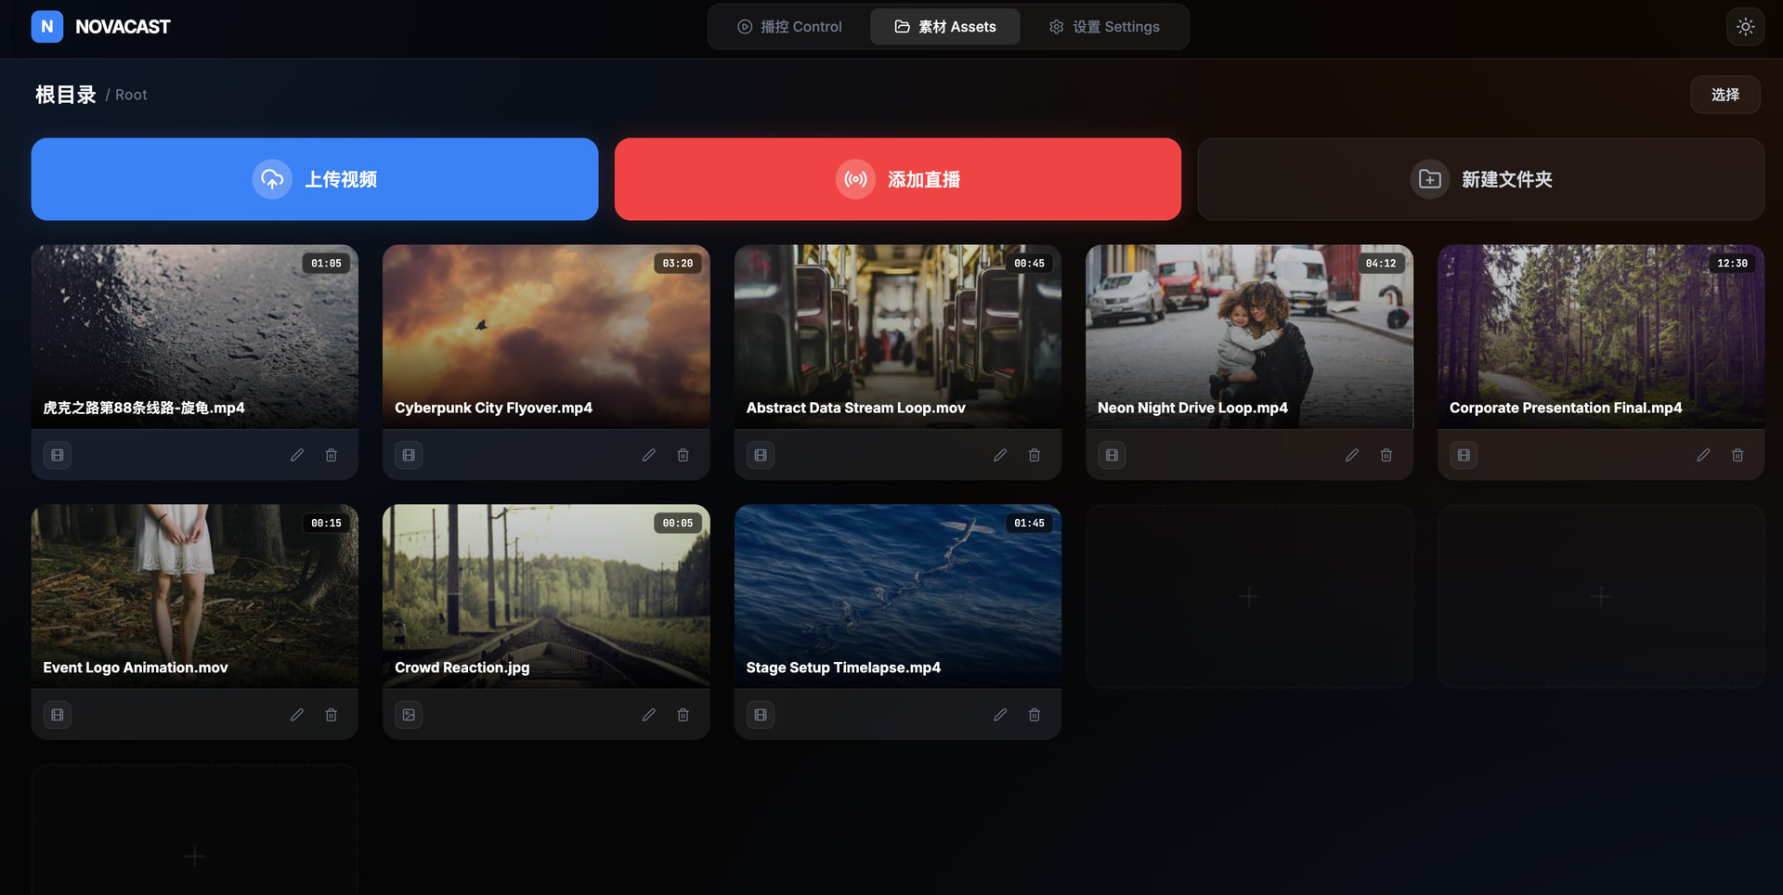Open the Abstract Data Stream Loop.mov thumbnail
Viewport: 1783px width, 895px height.
coord(898,336)
